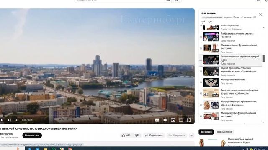
Task: Open File Explorer folder on taskbar
Action: 46,149
